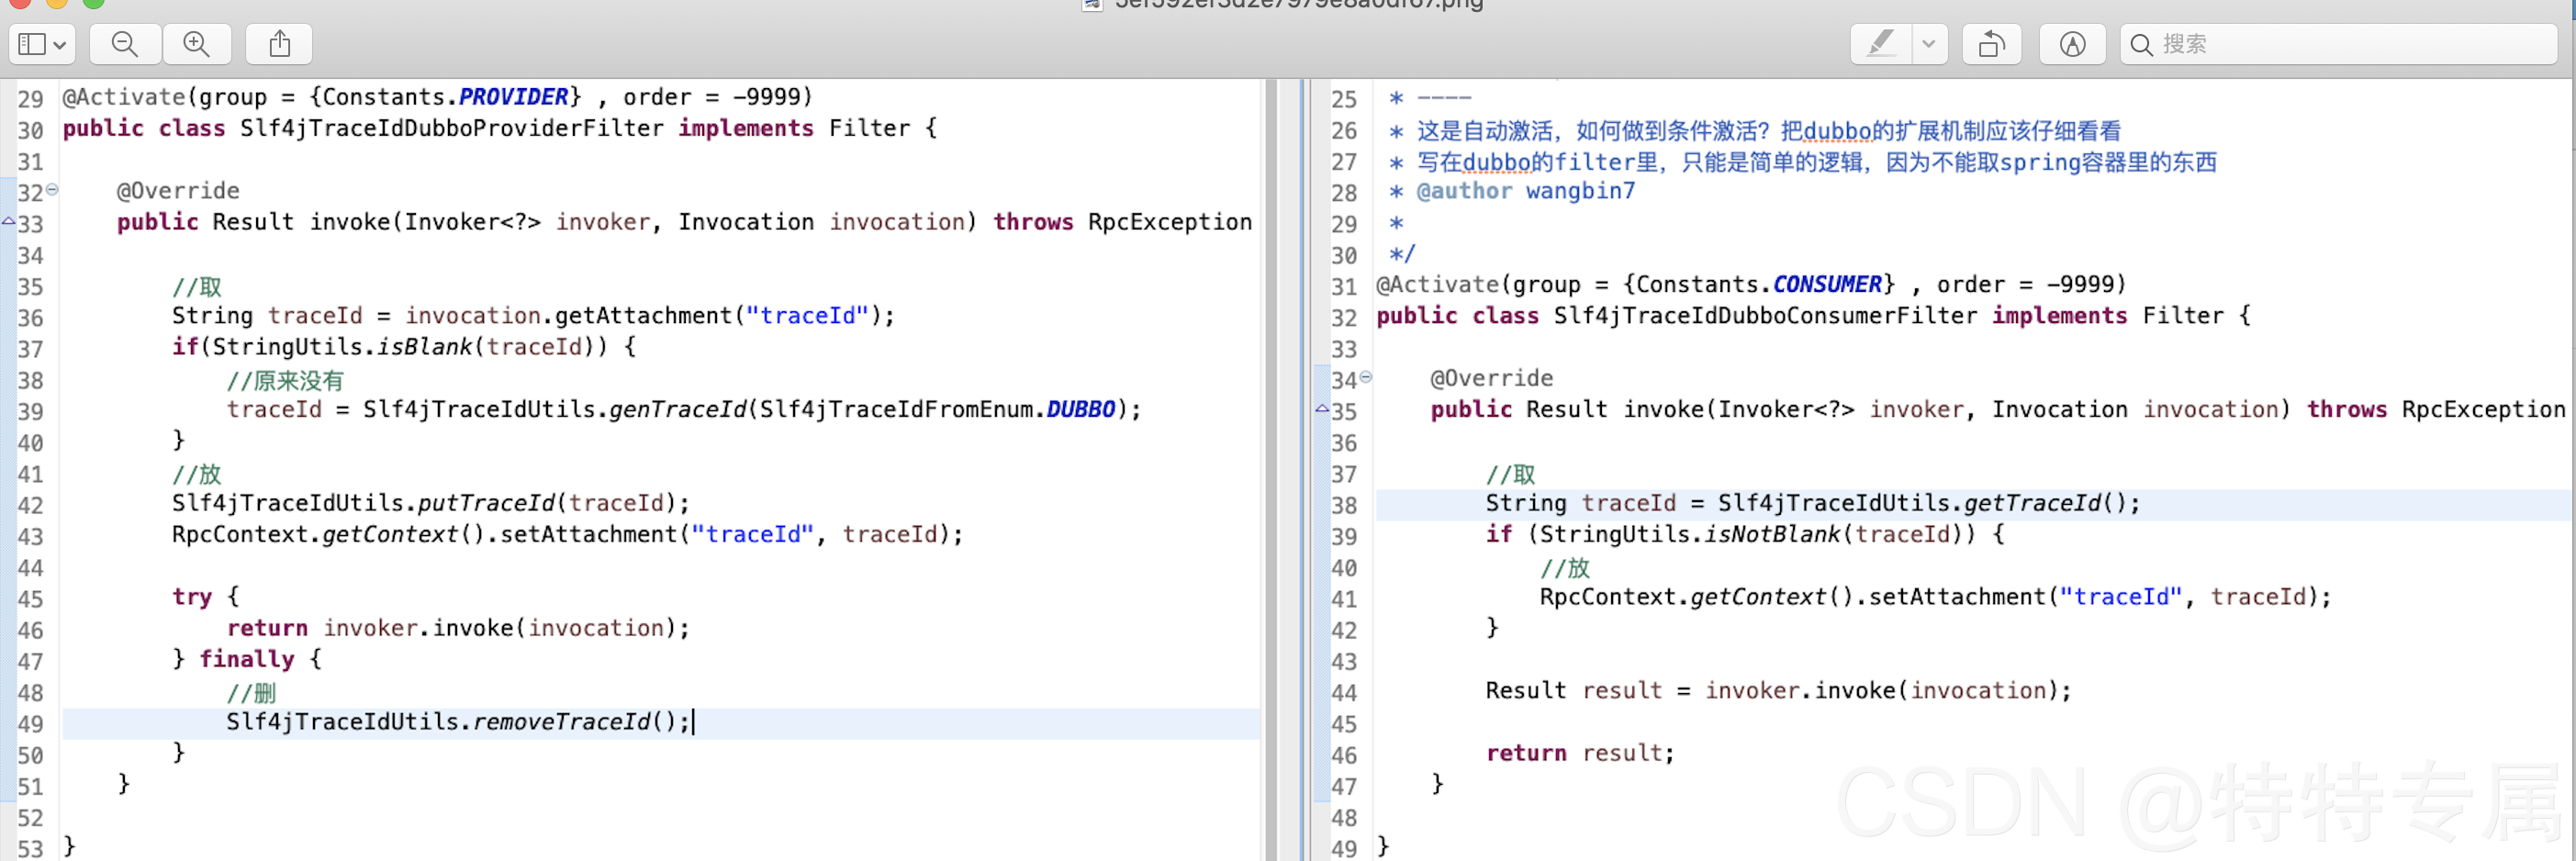This screenshot has width=2576, height=861.
Task: Click the zoom in magnifier icon
Action: [x=196, y=44]
